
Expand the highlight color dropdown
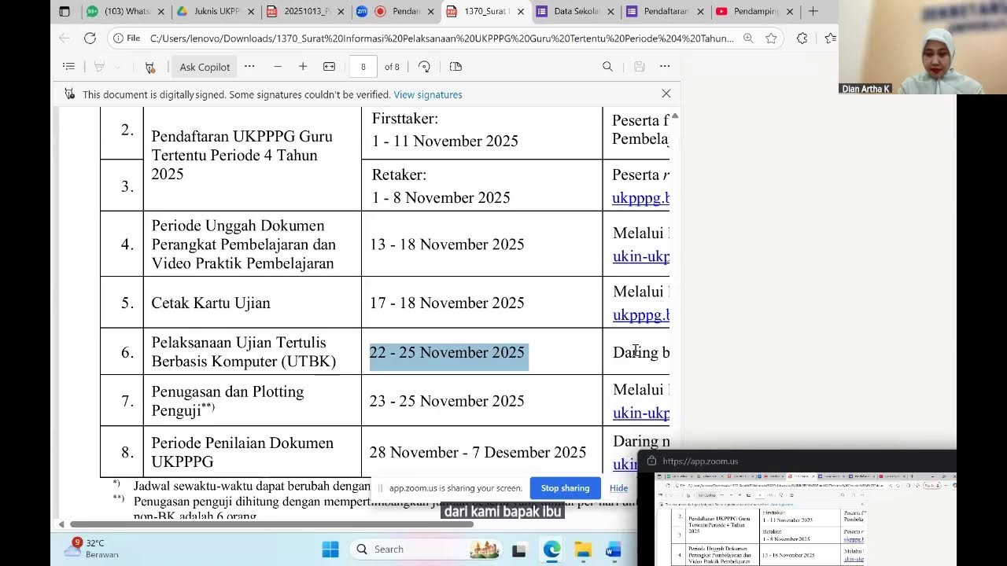click(118, 67)
